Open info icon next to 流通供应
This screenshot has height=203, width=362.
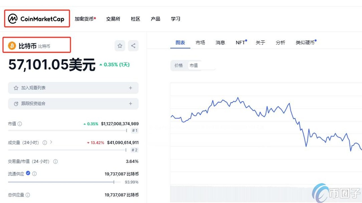click(35, 174)
